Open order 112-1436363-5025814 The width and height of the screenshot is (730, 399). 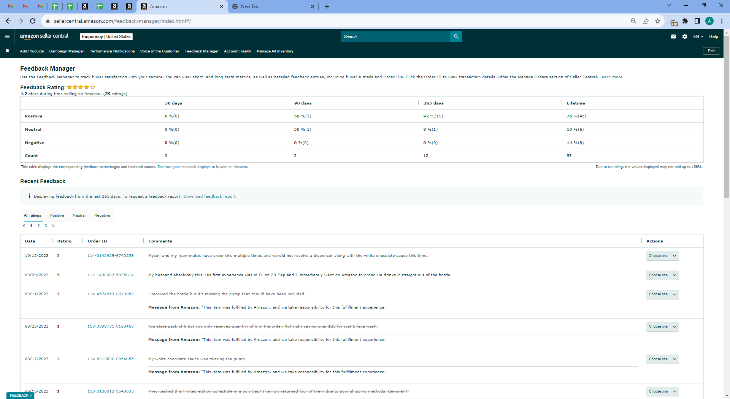click(x=111, y=275)
